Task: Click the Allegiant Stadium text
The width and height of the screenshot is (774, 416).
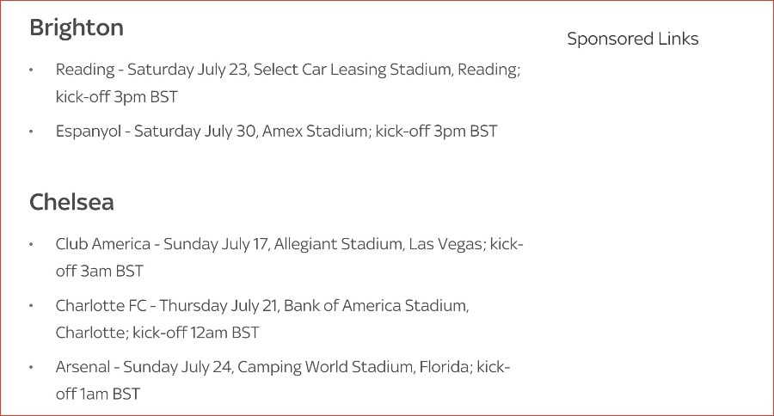Action: [x=338, y=244]
